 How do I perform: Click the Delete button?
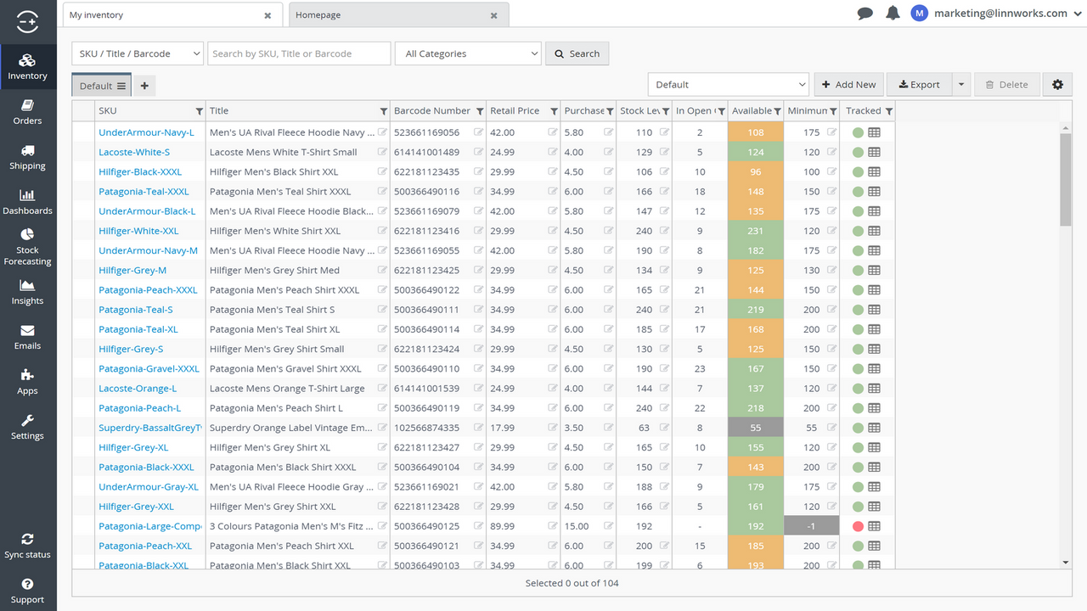[x=1006, y=85]
